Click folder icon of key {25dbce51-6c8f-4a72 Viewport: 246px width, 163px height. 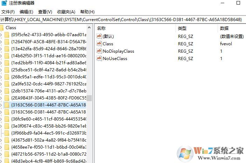click(7, 70)
